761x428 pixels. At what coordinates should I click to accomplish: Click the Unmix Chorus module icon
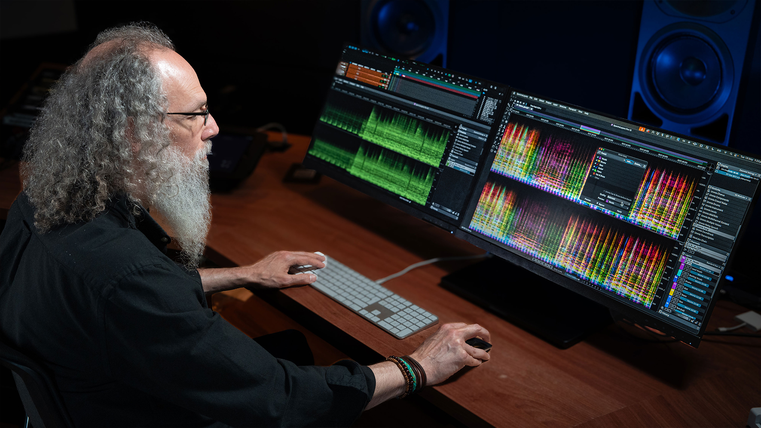tap(709, 191)
